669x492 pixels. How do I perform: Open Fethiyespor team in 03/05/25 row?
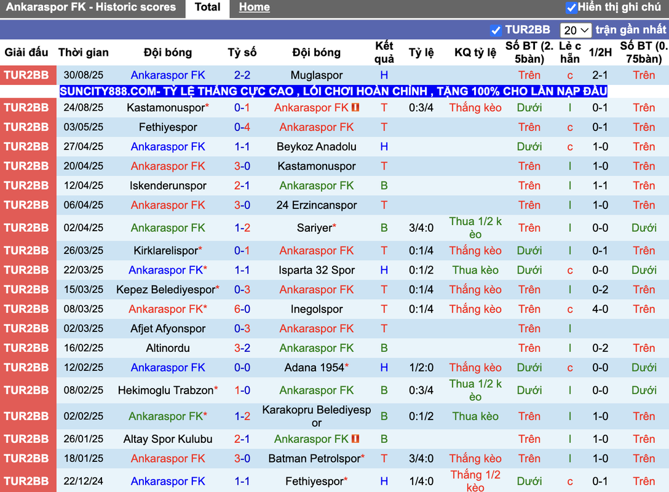click(168, 127)
